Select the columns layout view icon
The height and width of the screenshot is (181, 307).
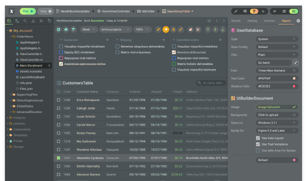284,11
